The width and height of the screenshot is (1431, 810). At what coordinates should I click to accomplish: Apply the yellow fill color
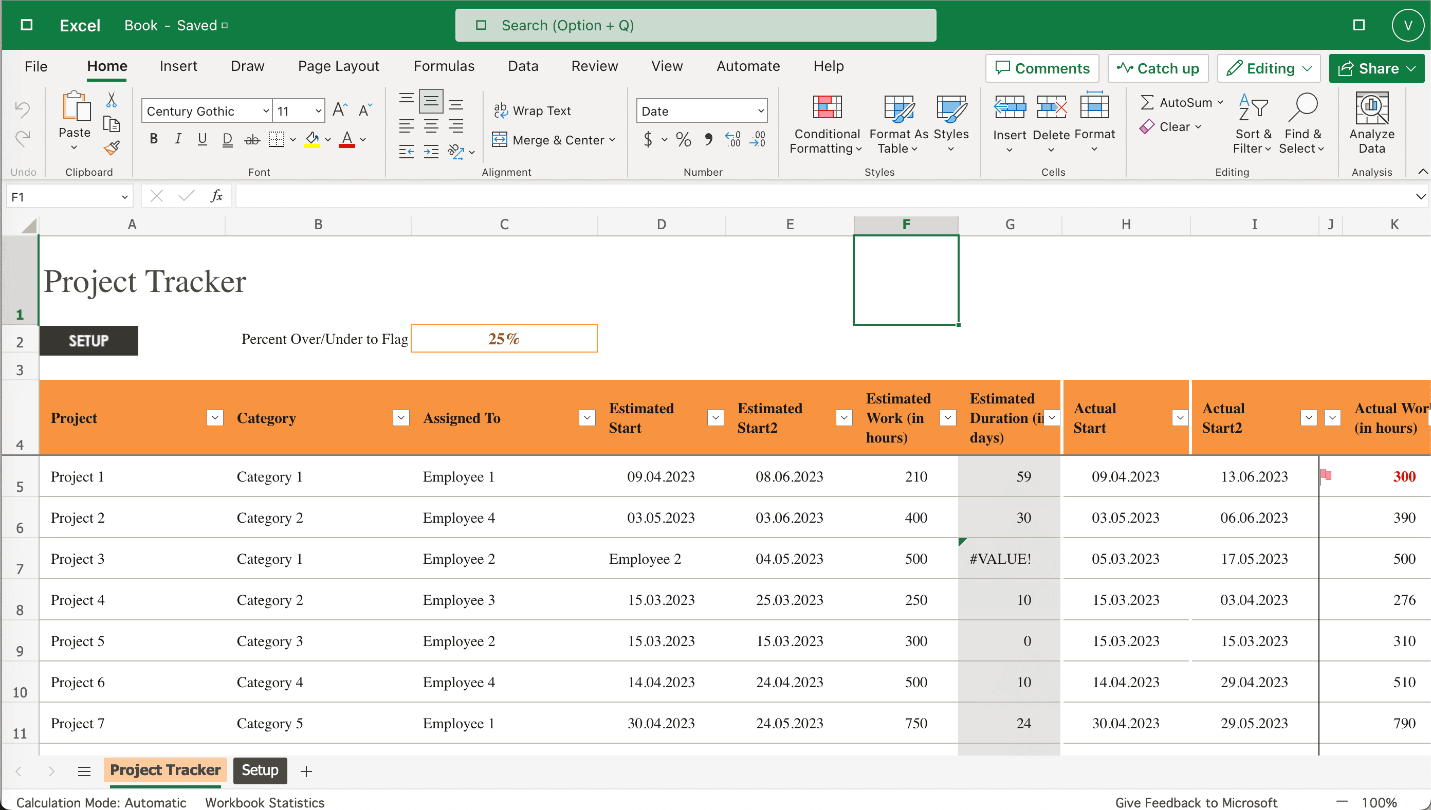[312, 139]
